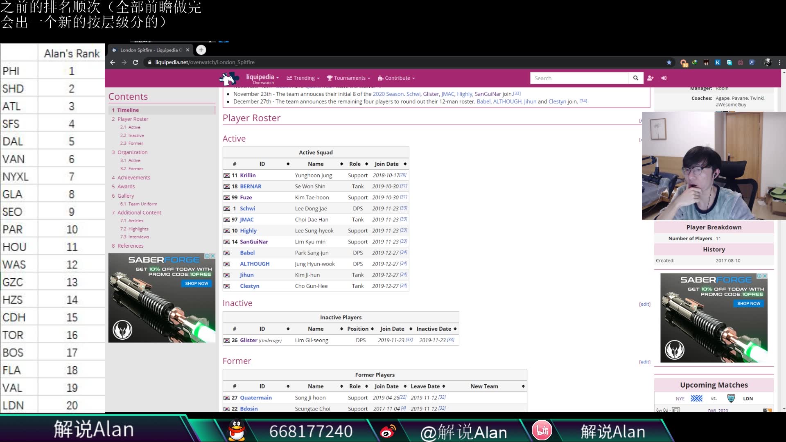The image size is (786, 442).
Task: Click the search magnifier button
Action: [x=636, y=78]
